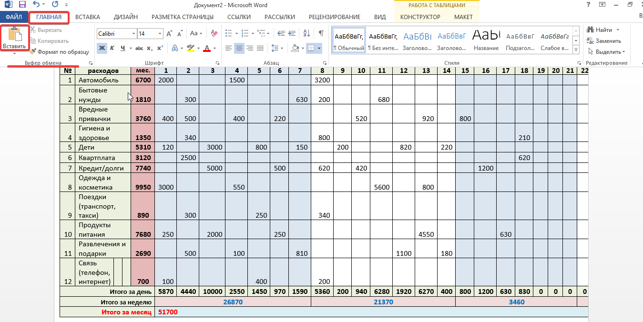Image resolution: width=643 pixels, height=322 pixels.
Task: Switch to the ВСТАВКА ribbon tab
Action: coord(87,17)
